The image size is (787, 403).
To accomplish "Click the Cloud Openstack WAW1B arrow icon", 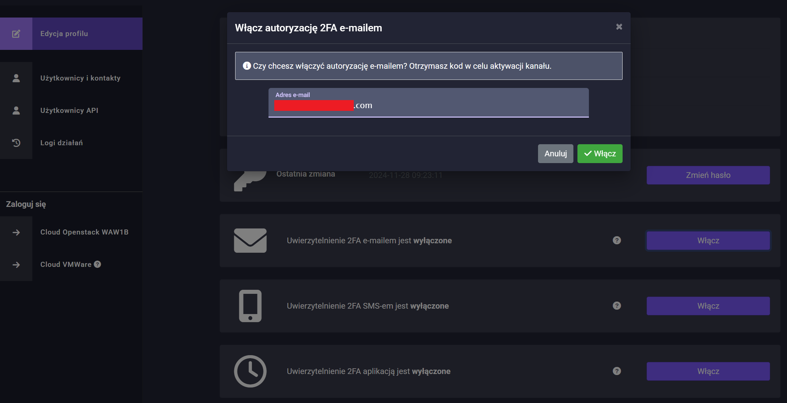I will (x=16, y=232).
